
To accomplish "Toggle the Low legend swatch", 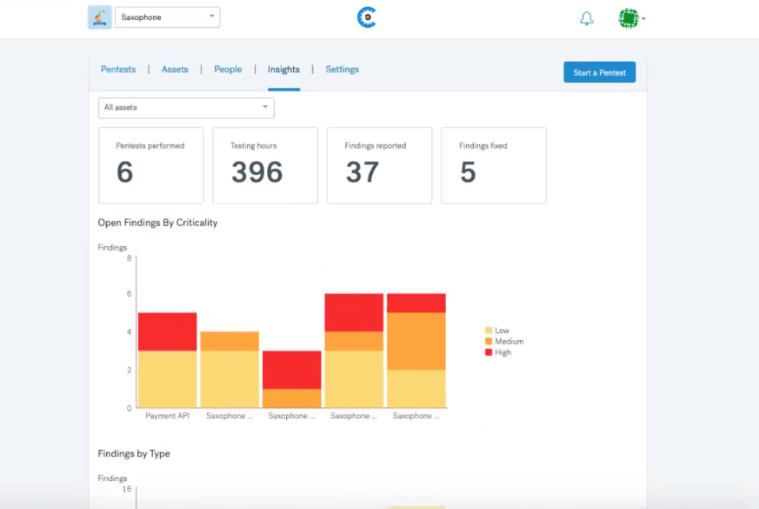I will [x=489, y=331].
